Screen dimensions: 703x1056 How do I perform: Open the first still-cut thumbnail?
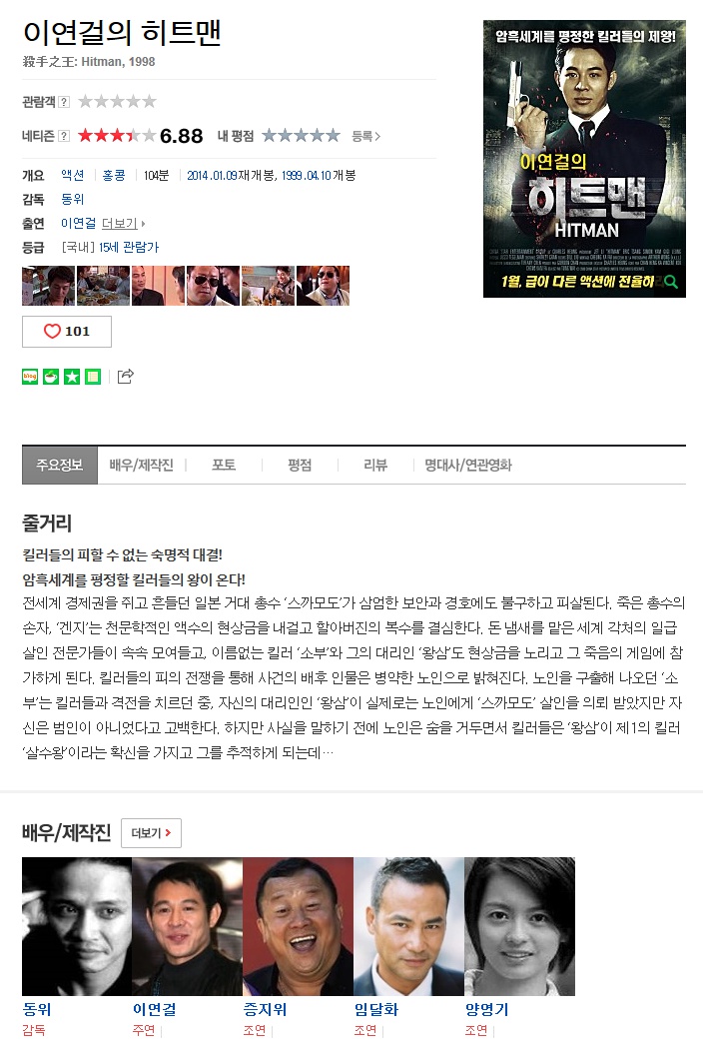click(x=49, y=286)
